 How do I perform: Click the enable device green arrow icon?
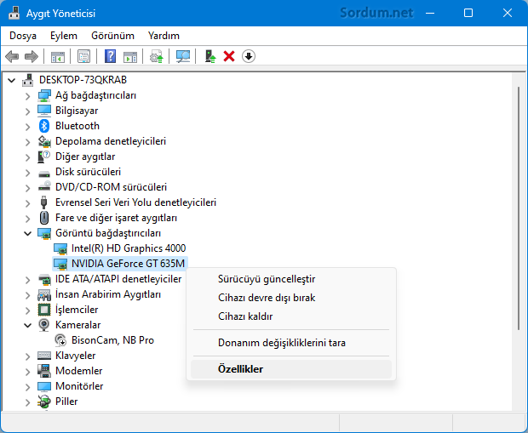[210, 56]
